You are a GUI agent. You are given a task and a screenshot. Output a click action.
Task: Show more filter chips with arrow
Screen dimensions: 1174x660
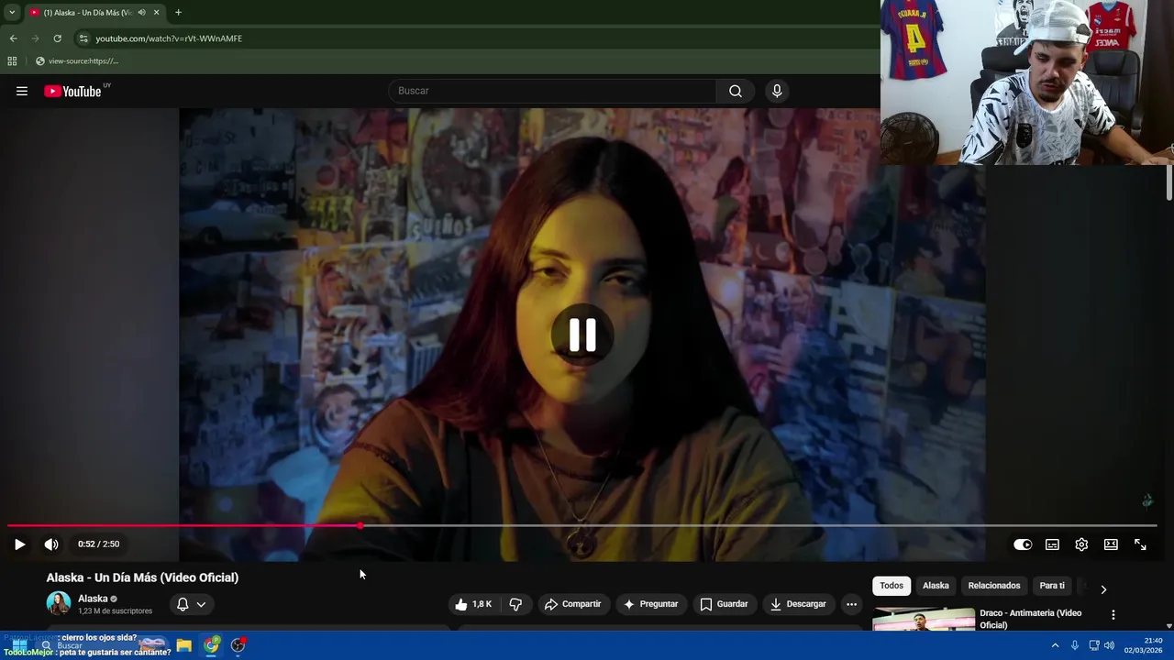1103,588
